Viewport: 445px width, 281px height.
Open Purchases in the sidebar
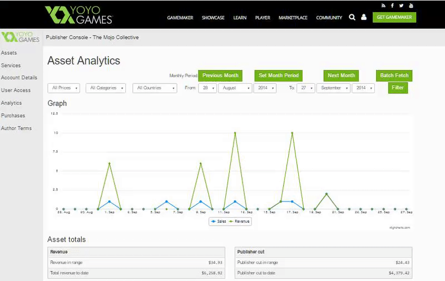click(13, 116)
